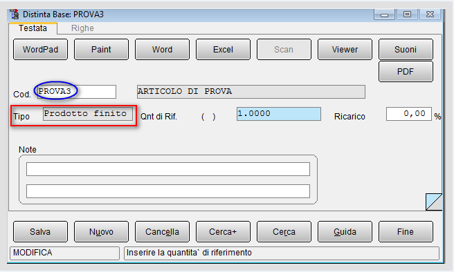Click the 'Qnt di Rif.' label
The width and height of the screenshot is (454, 272).
coord(158,117)
